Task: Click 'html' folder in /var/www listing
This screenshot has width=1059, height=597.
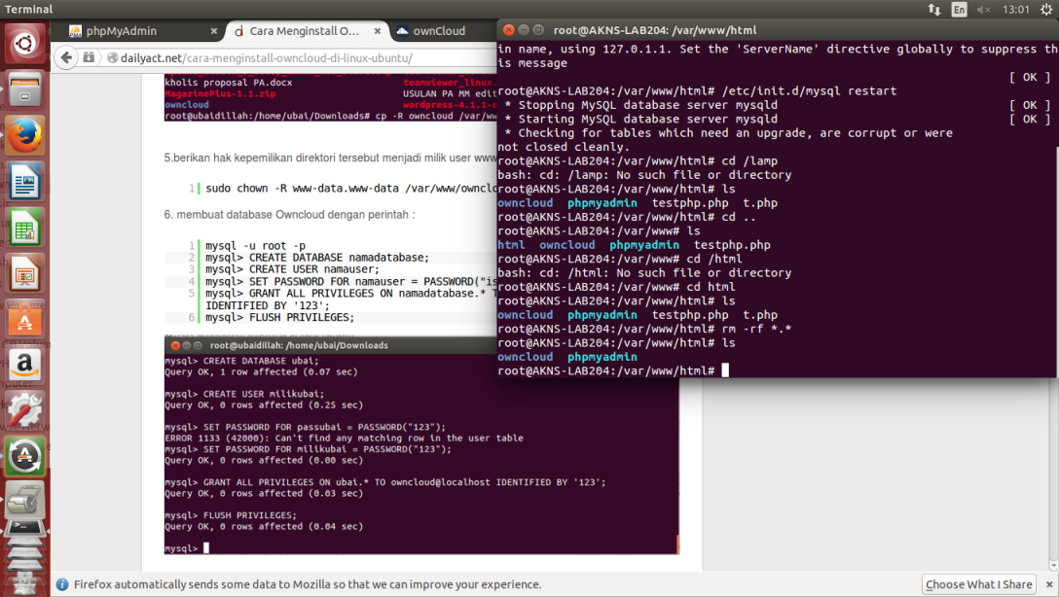Action: (x=511, y=245)
